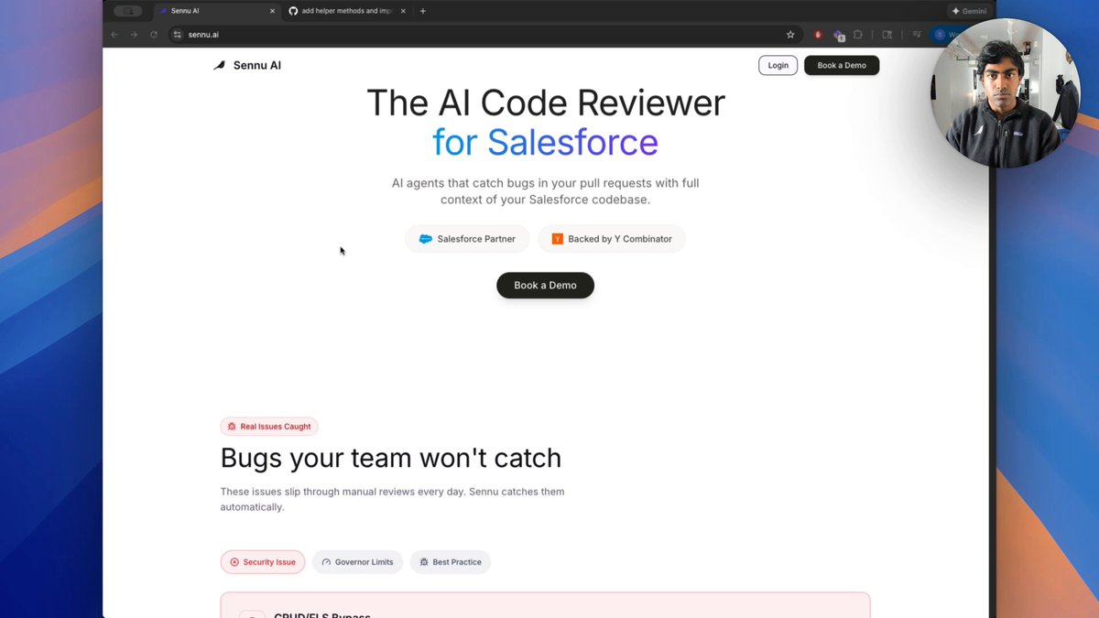Screen dimensions: 1099x618
Task: Click the 'for Salesforce' gradient heading
Action: click(545, 143)
